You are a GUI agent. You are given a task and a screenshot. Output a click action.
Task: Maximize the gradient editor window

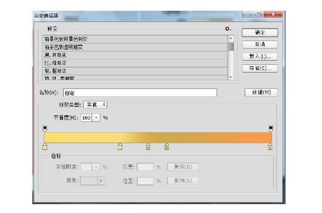click(259, 14)
